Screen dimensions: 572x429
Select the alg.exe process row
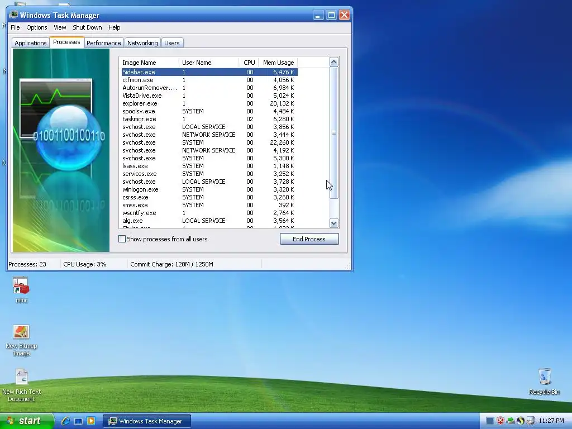point(209,221)
